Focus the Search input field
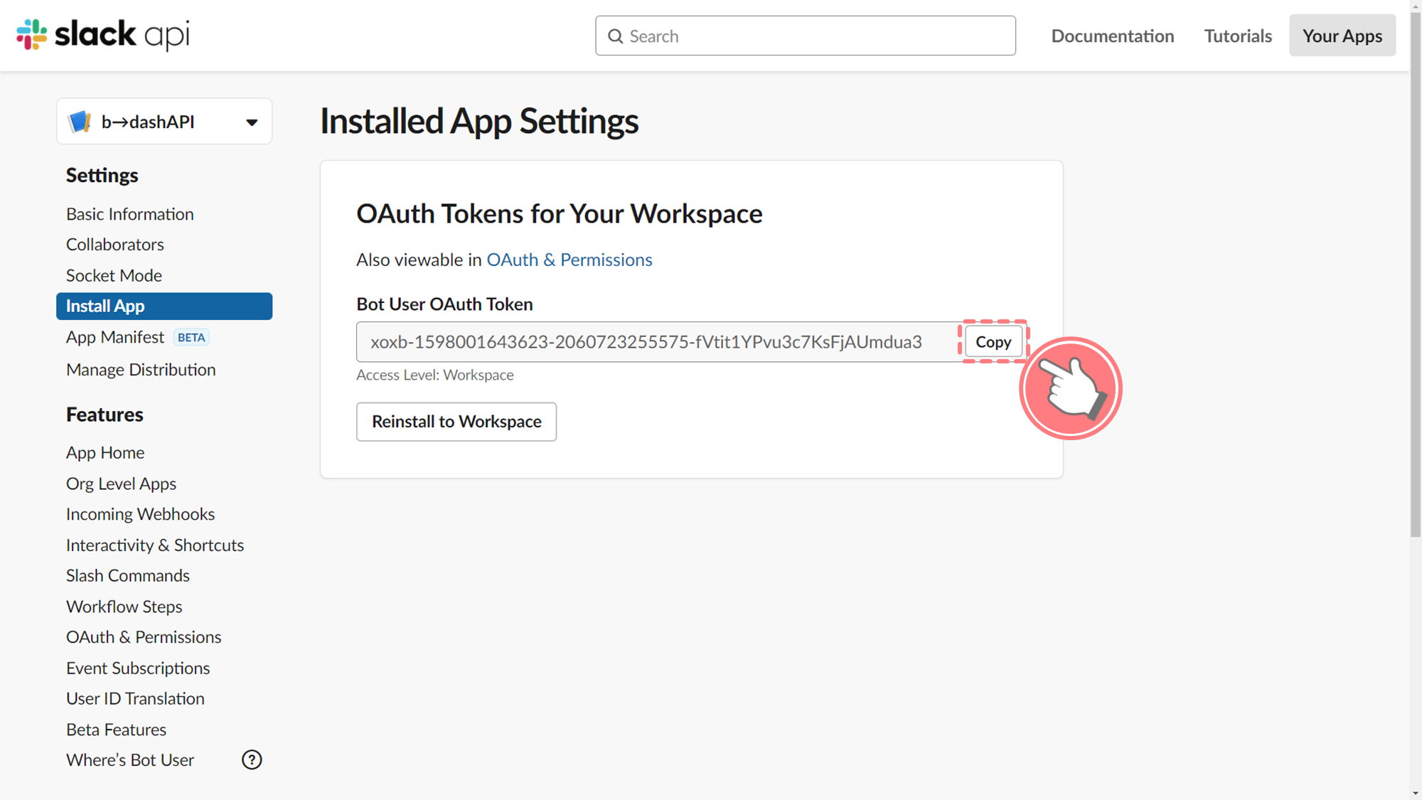This screenshot has width=1422, height=800. click(805, 36)
